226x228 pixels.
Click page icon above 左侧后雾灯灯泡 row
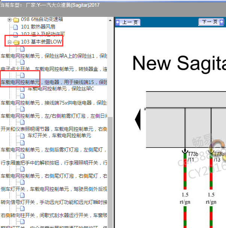[22, 143]
